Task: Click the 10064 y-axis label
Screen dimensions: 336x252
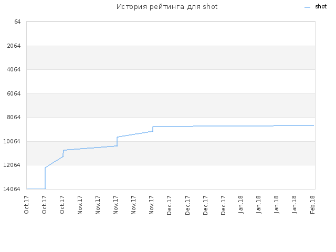Action: click(x=12, y=141)
